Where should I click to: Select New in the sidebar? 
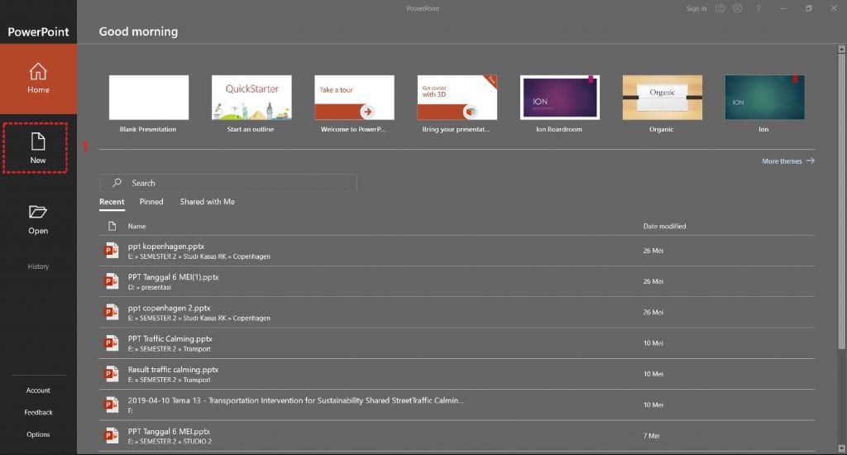point(38,148)
